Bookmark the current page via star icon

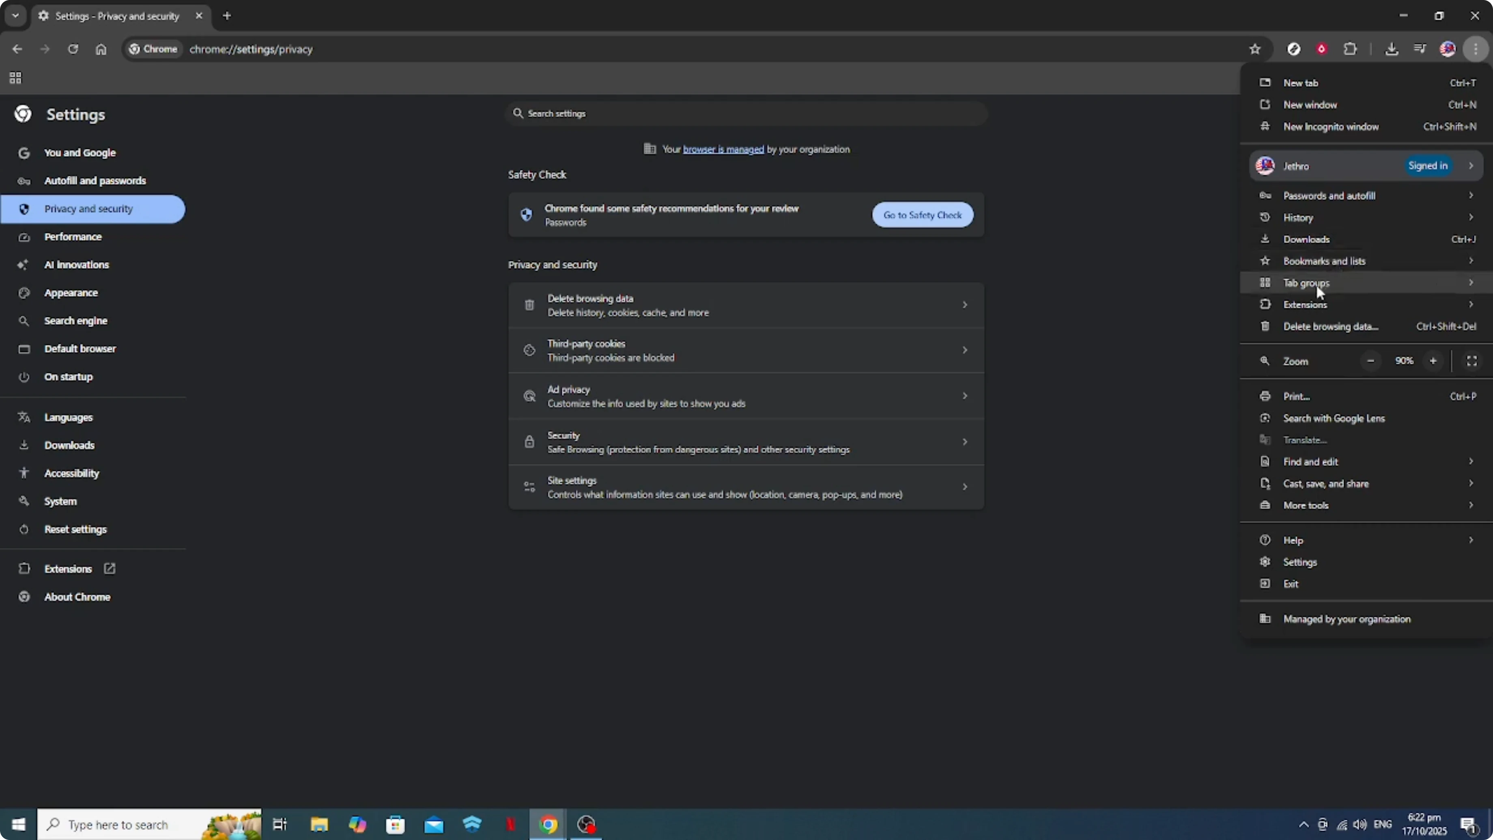pyautogui.click(x=1255, y=49)
